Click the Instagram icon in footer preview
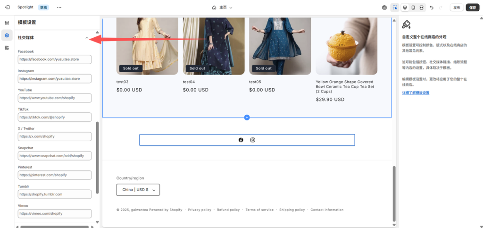Viewport: 483px width, 228px height. 253,140
